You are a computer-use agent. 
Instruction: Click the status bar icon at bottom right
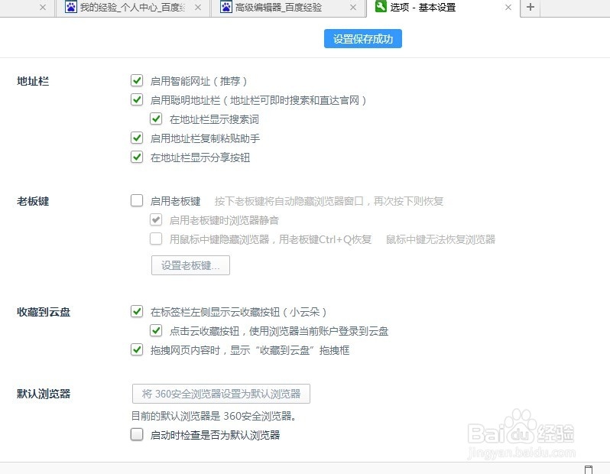point(589,469)
